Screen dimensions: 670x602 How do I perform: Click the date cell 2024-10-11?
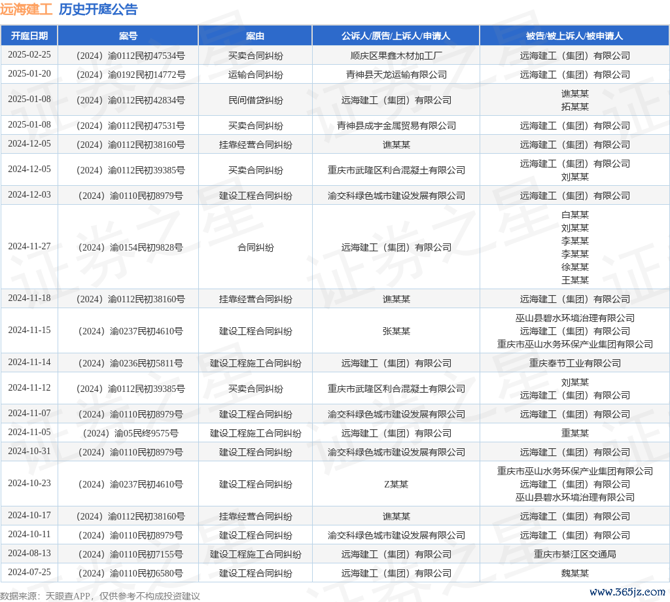pos(29,535)
